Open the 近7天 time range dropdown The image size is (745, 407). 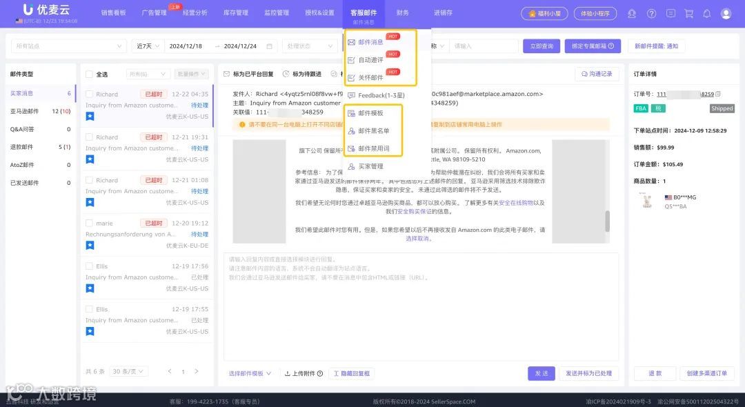(x=148, y=46)
